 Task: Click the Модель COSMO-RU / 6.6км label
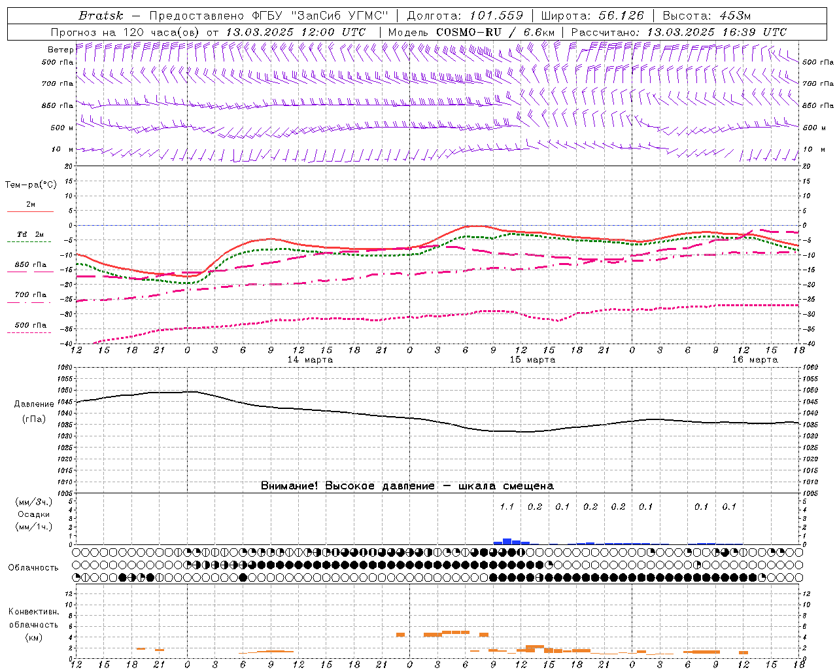pos(471,32)
